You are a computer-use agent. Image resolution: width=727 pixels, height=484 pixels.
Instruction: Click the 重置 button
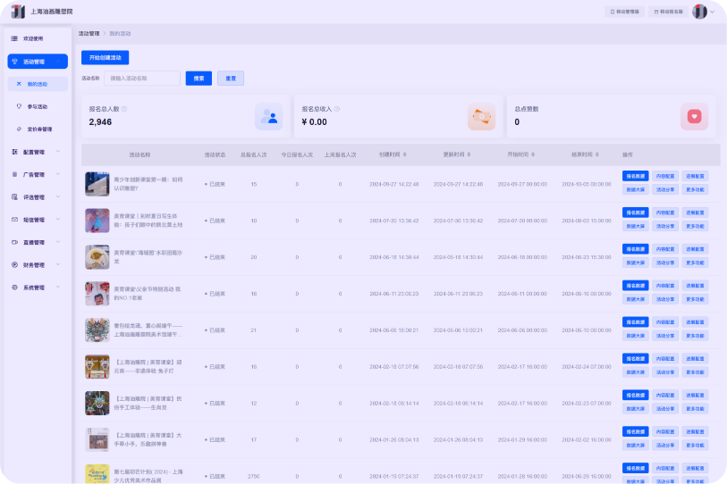[231, 79]
